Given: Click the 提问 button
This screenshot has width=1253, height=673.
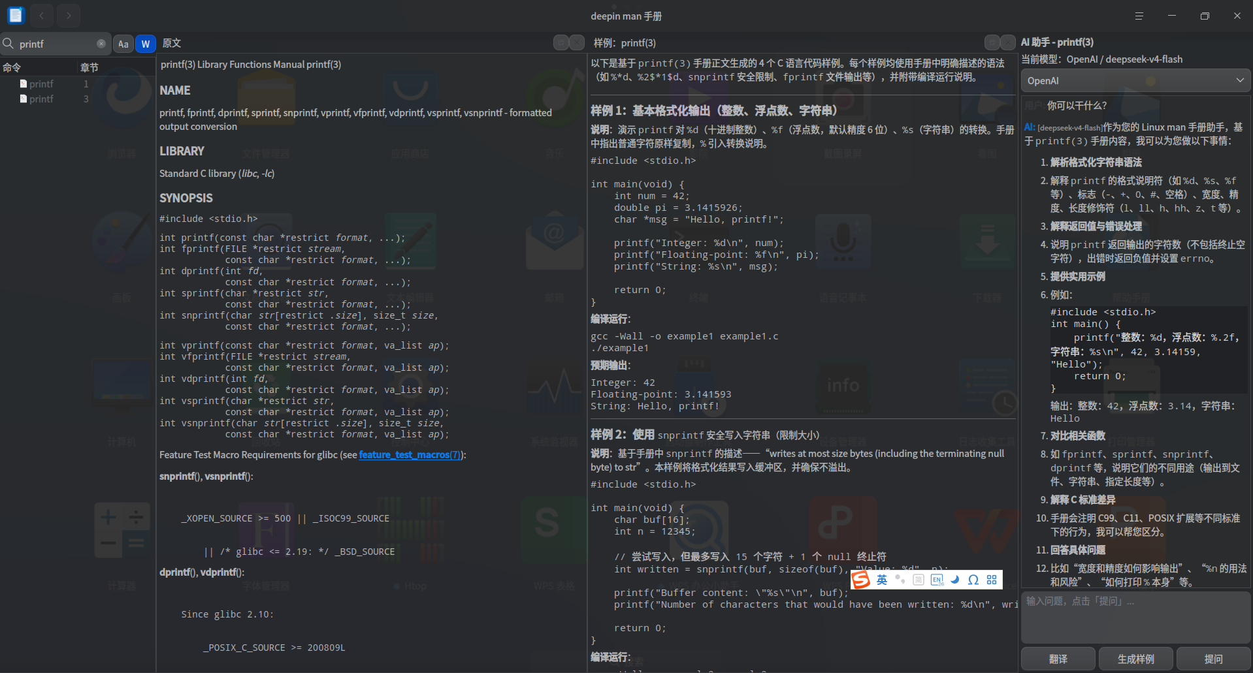Looking at the screenshot, I should click(x=1214, y=659).
